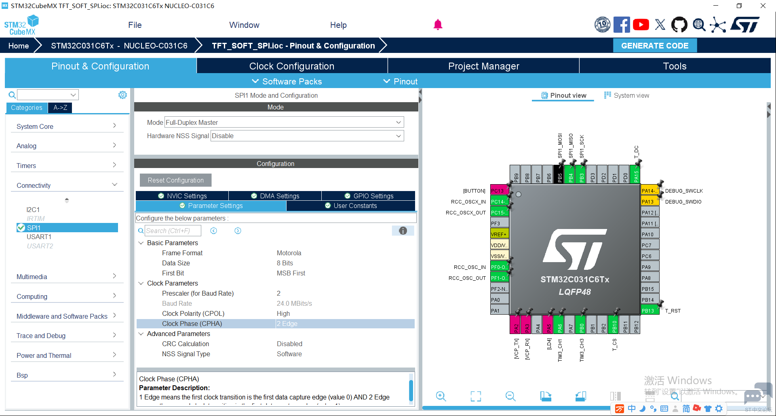Expand Middleware and Software Packs category
This screenshot has width=776, height=416.
(x=67, y=316)
